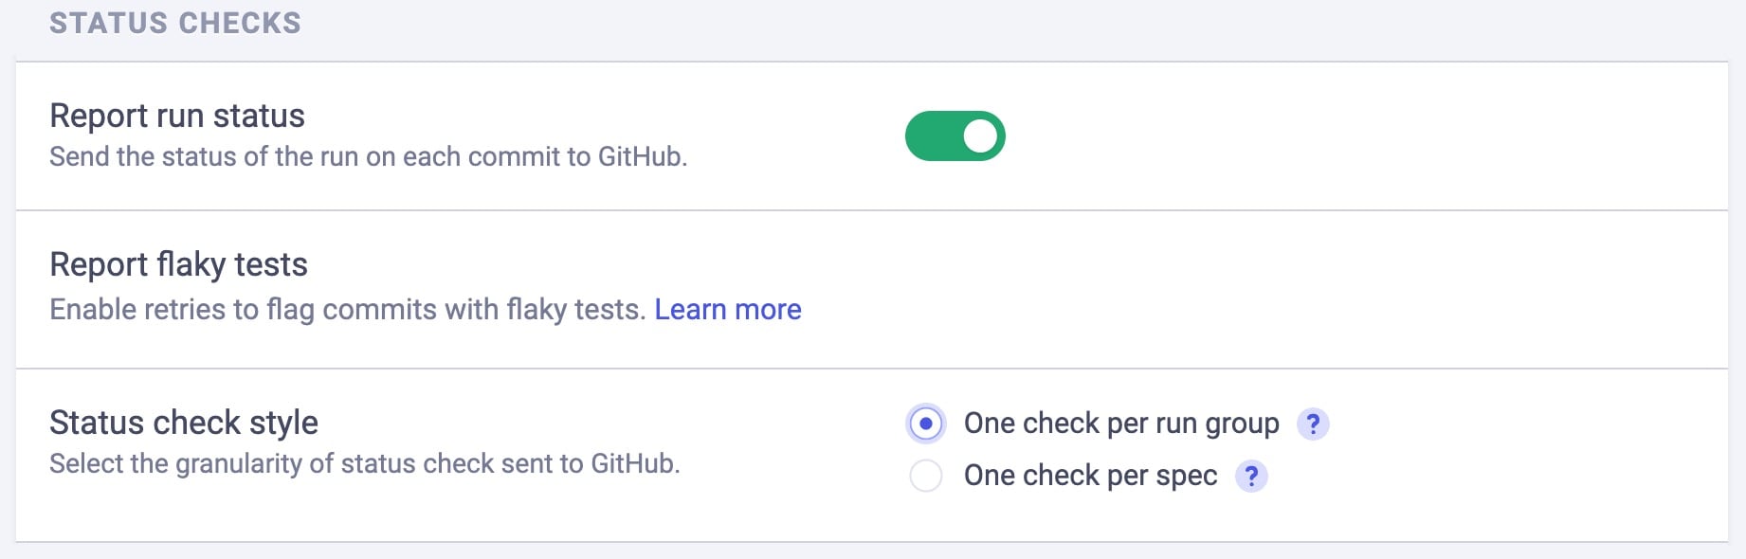Image resolution: width=1746 pixels, height=559 pixels.
Task: Click the help icon beside "One check per run group"
Action: pos(1313,424)
